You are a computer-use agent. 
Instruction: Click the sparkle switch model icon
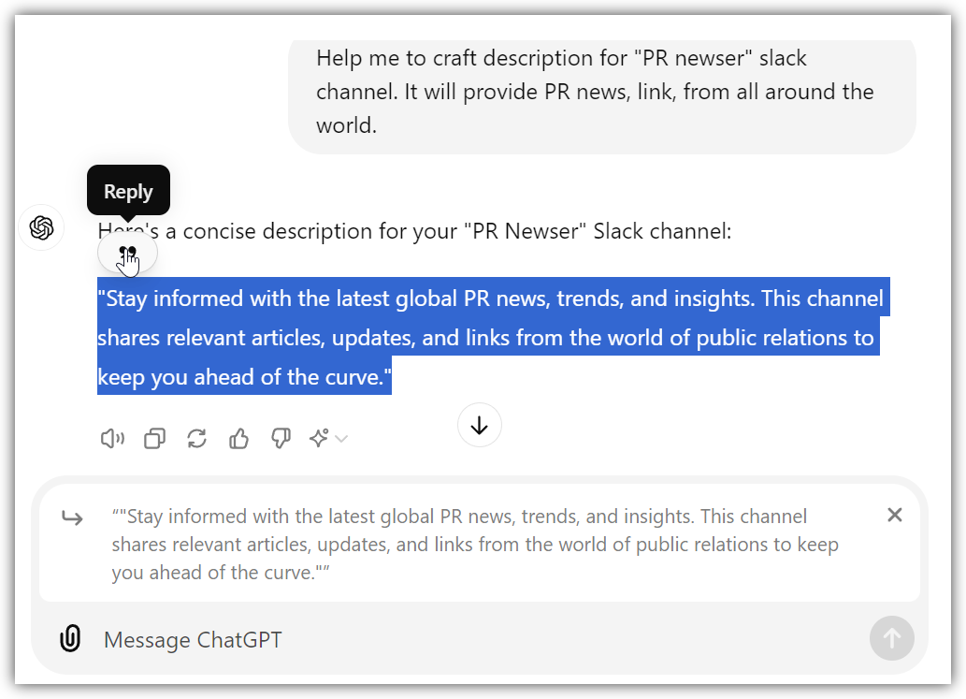click(319, 438)
